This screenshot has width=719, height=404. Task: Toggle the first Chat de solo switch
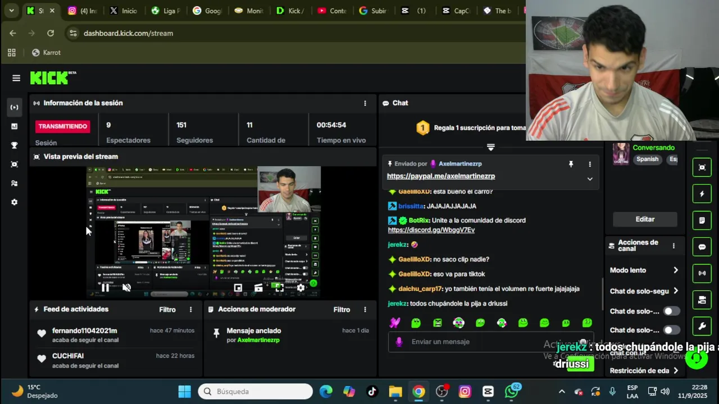click(x=671, y=311)
